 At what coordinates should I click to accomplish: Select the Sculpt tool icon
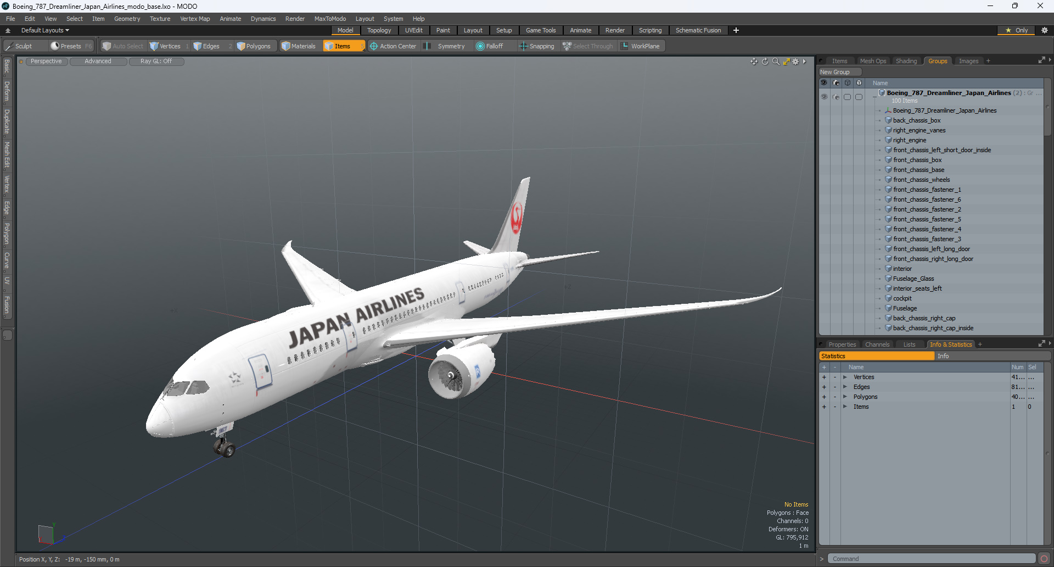click(x=9, y=46)
